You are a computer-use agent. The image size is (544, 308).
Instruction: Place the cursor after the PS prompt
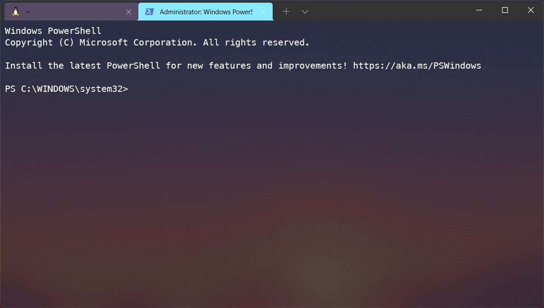pos(134,89)
